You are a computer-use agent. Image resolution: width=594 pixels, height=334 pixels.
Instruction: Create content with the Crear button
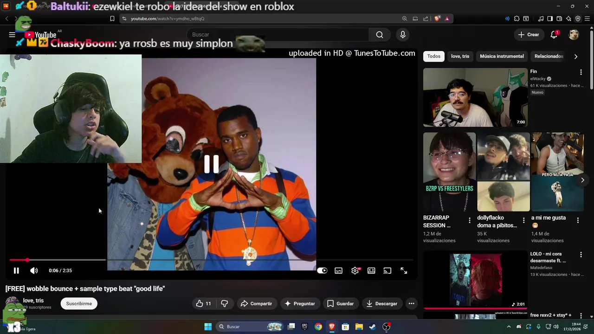coord(529,35)
